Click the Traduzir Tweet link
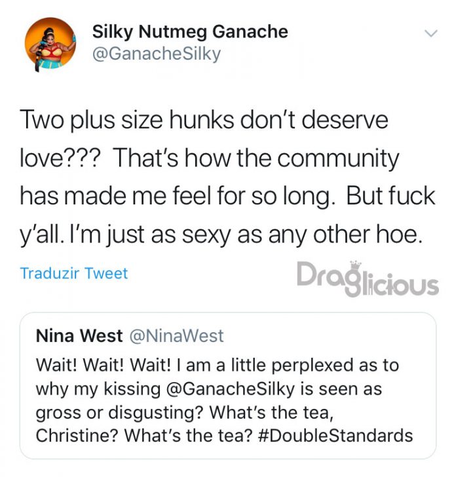This screenshot has height=477, width=456. click(x=74, y=273)
